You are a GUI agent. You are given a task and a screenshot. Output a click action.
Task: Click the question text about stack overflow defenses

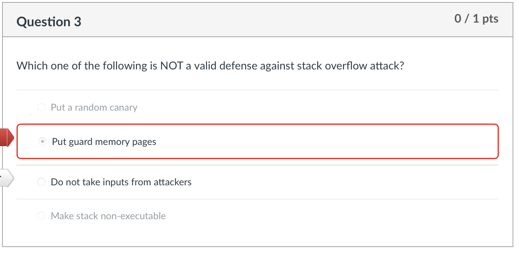pos(210,65)
